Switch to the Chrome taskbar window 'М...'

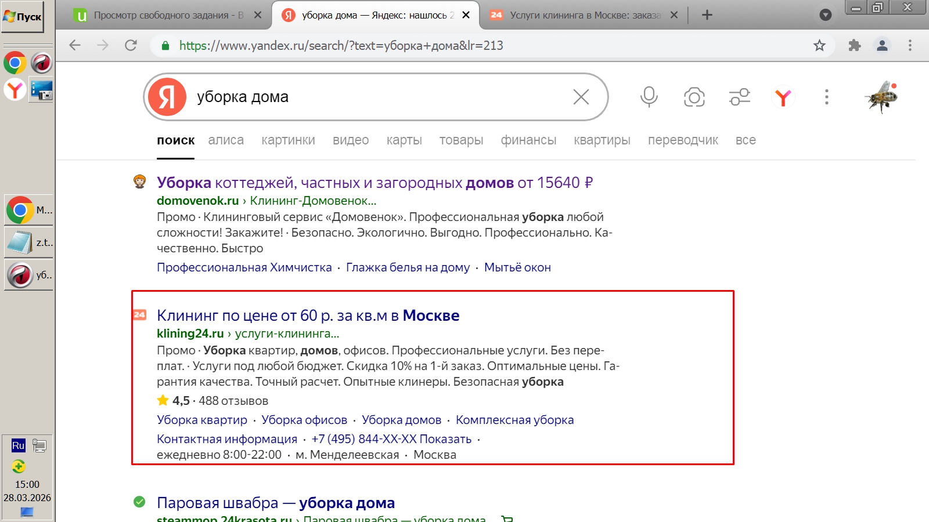(x=28, y=210)
